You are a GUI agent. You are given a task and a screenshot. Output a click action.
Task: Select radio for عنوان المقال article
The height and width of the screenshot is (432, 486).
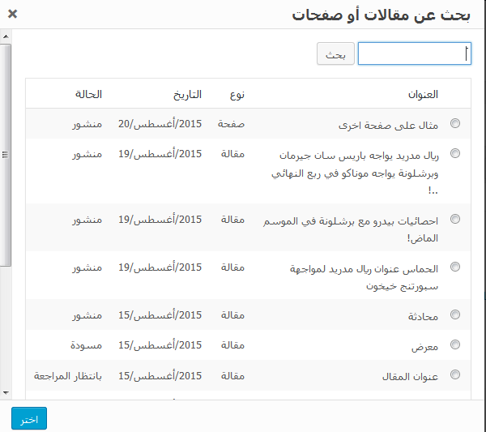(455, 374)
